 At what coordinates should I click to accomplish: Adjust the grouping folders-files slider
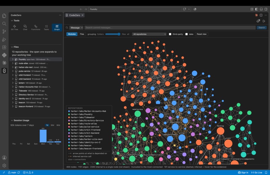(x=113, y=34)
